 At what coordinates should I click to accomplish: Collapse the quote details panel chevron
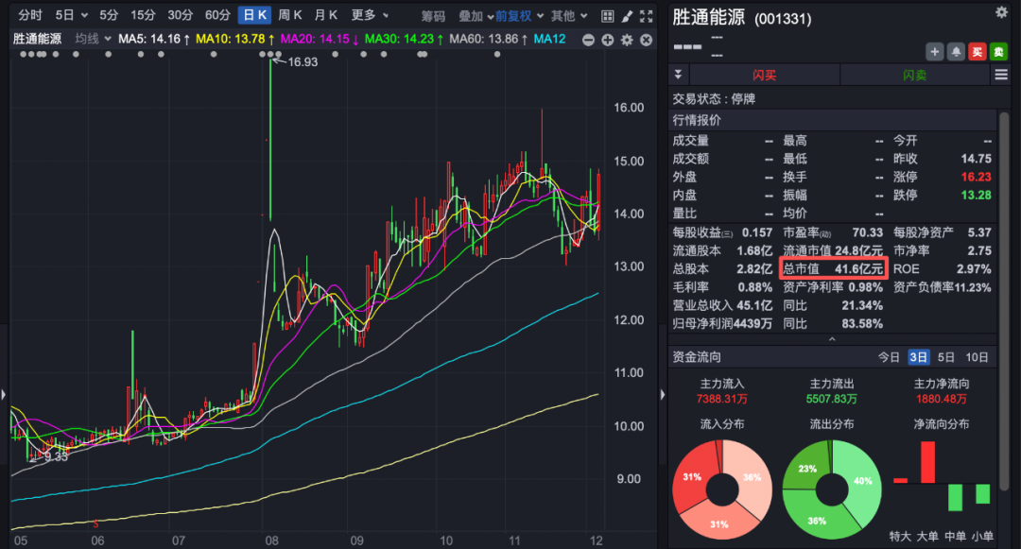[x=832, y=339]
